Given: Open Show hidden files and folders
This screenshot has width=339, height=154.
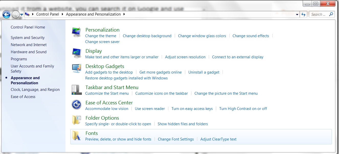Looking at the screenshot, I should 182,124.
